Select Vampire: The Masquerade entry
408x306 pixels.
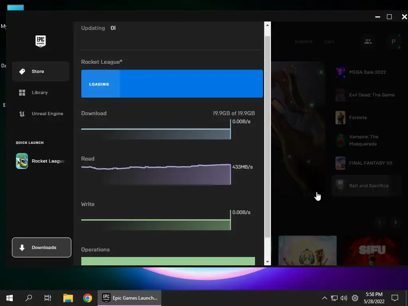click(x=367, y=140)
